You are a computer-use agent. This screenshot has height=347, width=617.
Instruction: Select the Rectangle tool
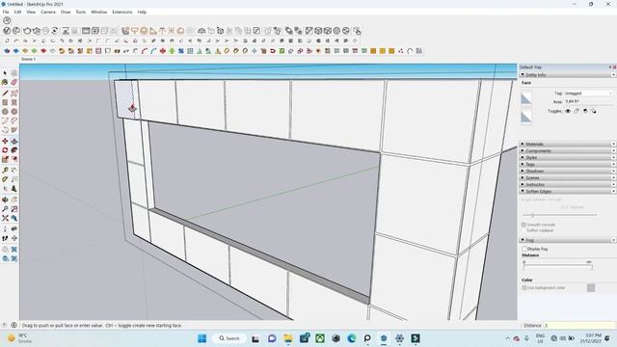(x=5, y=102)
